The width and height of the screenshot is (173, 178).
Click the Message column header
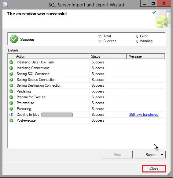[146, 56]
